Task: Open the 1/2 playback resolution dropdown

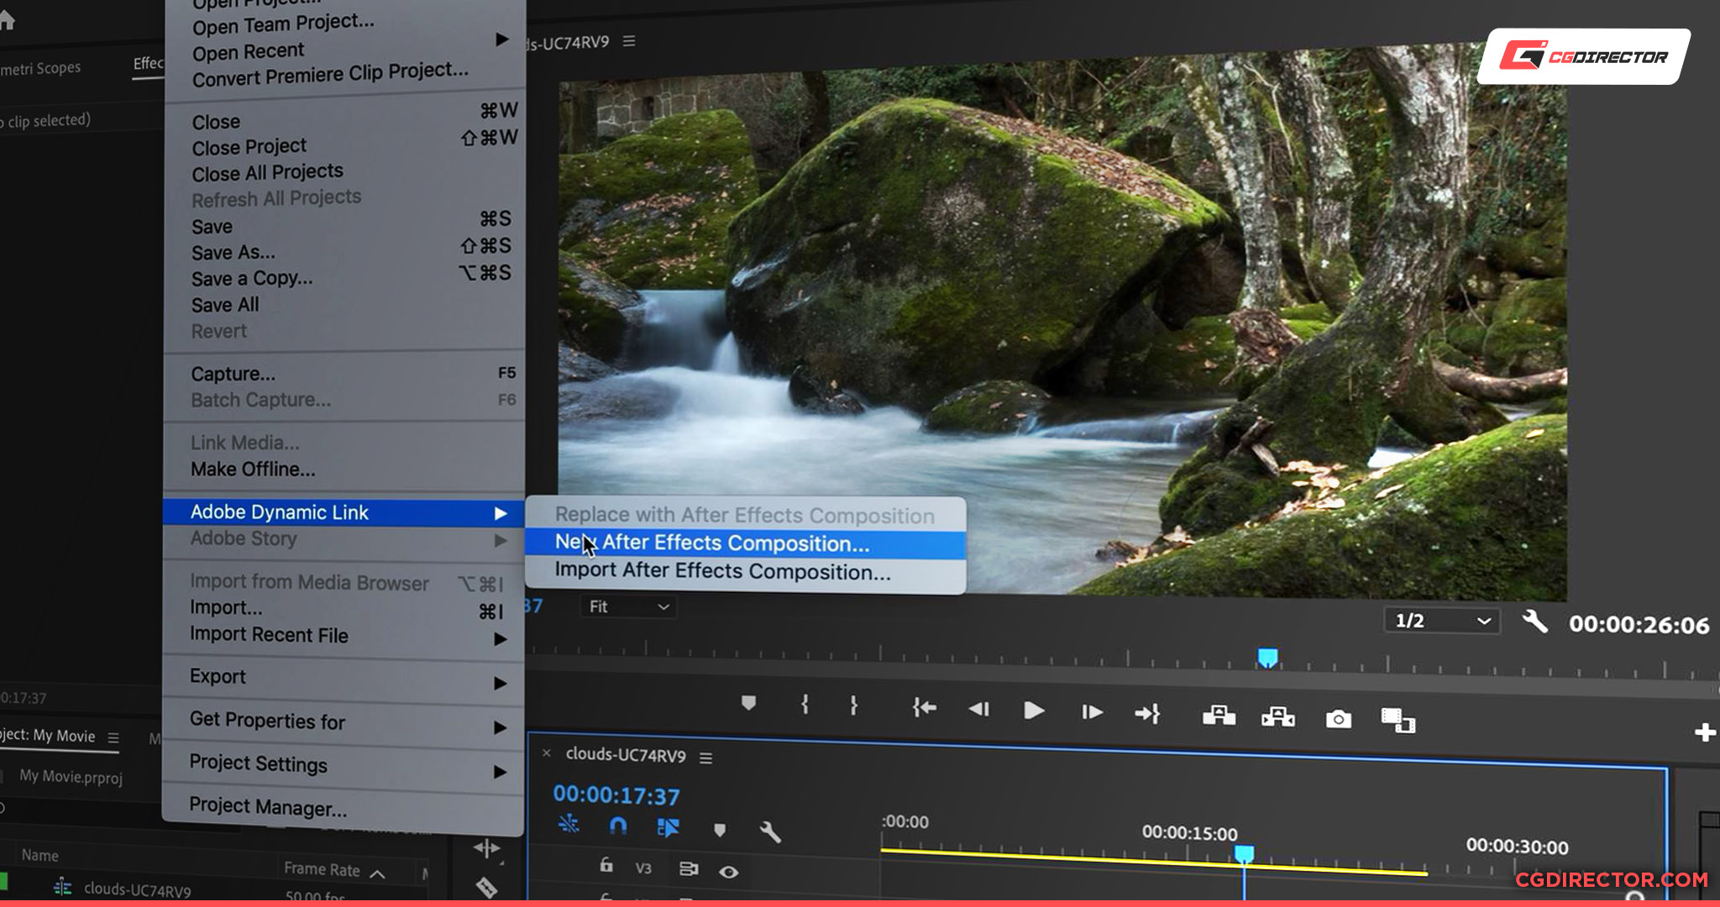Action: point(1442,621)
